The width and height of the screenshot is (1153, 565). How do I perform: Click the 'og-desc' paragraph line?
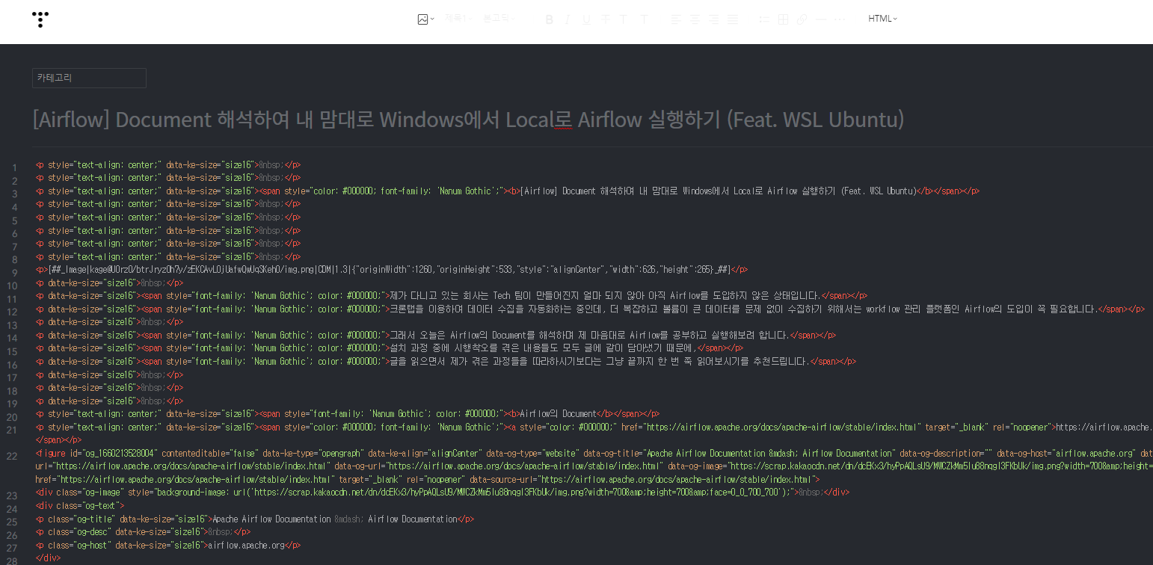pos(143,532)
